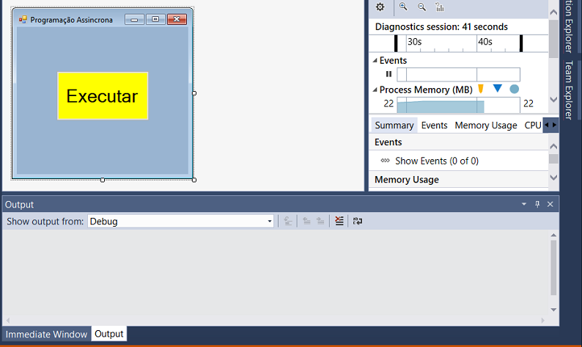Reset the diagnostics view with the chart icon
582x347 pixels.
440,7
